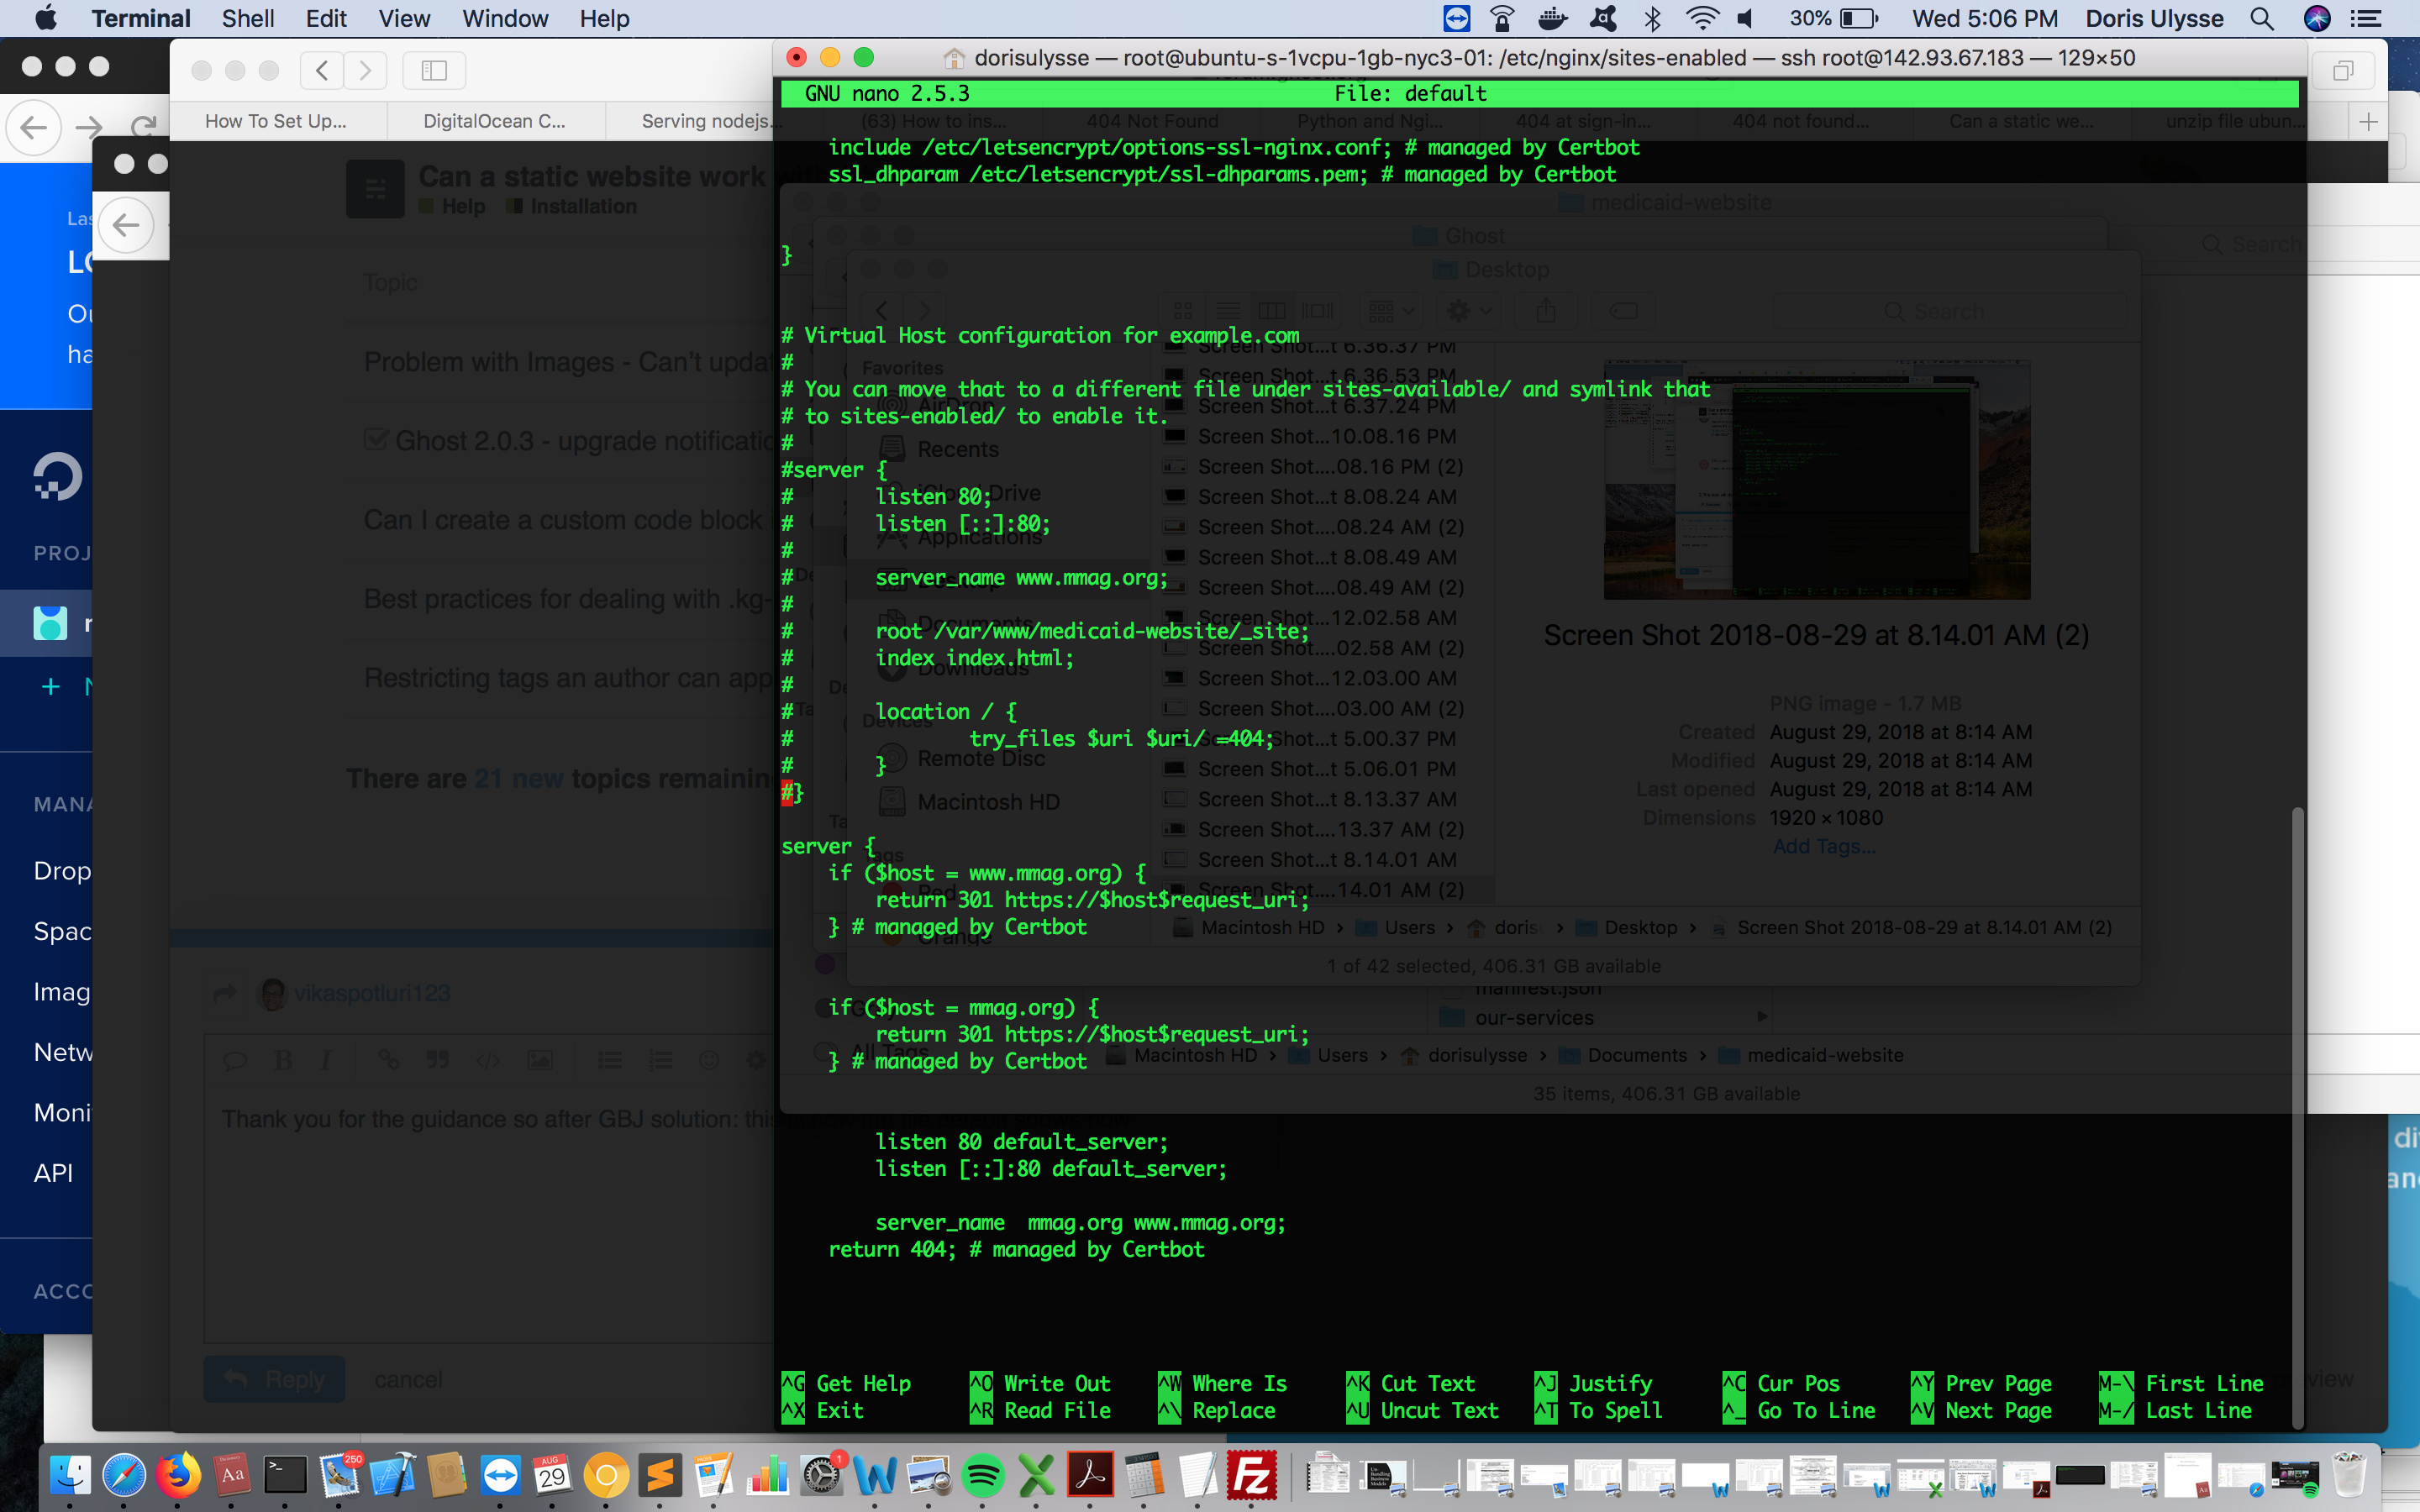This screenshot has height=1512, width=2420.
Task: Launch FileZilla from the dock
Action: [x=1252, y=1475]
